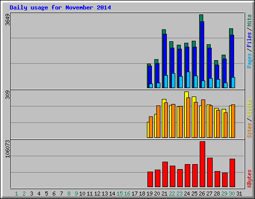Image resolution: width=255 pixels, height=199 pixels.
Task: Click the tallest red KBytes bar for day 26
Action: coord(202,164)
